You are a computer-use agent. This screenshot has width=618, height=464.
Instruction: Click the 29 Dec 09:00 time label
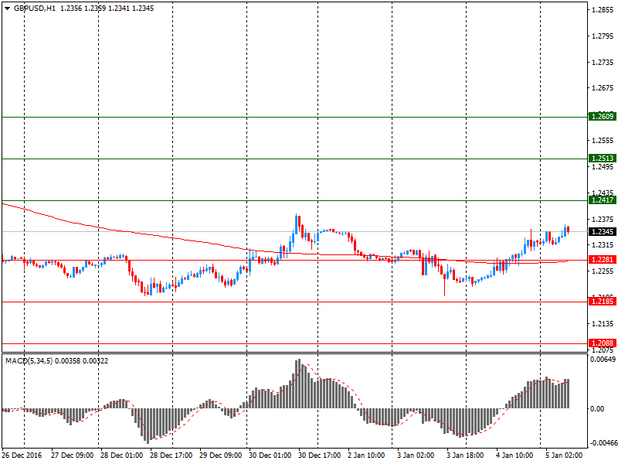coord(221,455)
